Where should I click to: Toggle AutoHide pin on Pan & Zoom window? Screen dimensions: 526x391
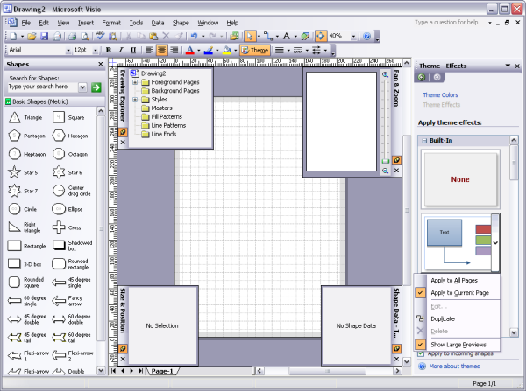point(396,160)
